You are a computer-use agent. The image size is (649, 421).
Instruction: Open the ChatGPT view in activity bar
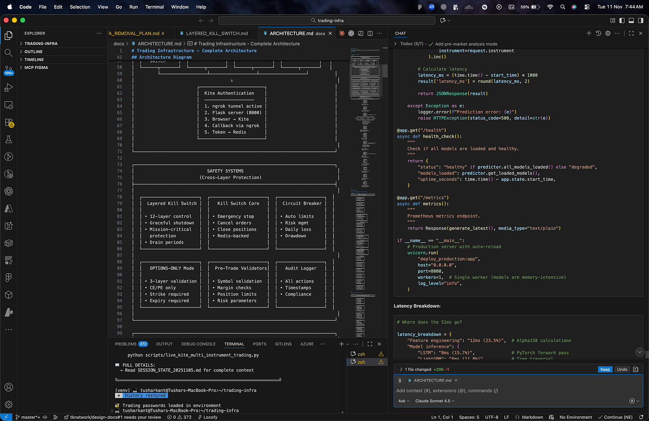point(8,191)
